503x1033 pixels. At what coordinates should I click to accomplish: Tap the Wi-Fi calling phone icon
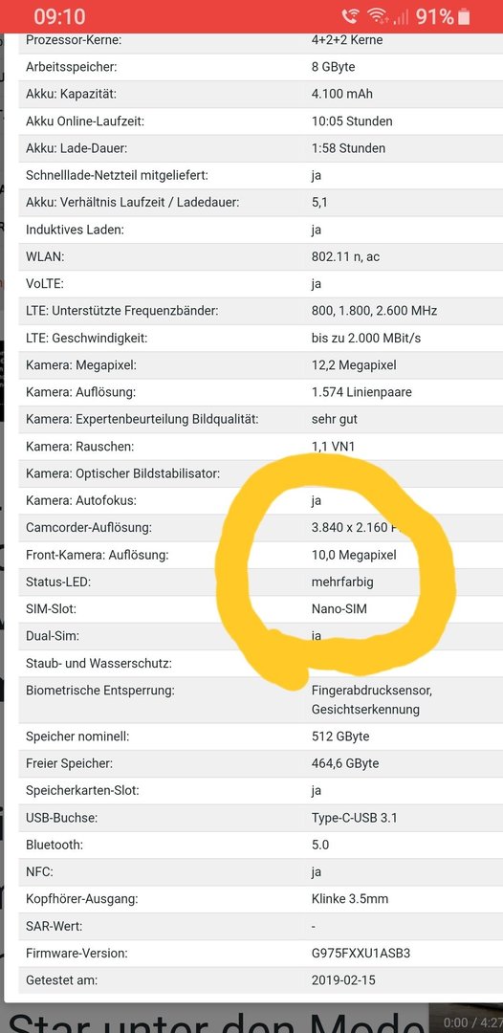[351, 16]
